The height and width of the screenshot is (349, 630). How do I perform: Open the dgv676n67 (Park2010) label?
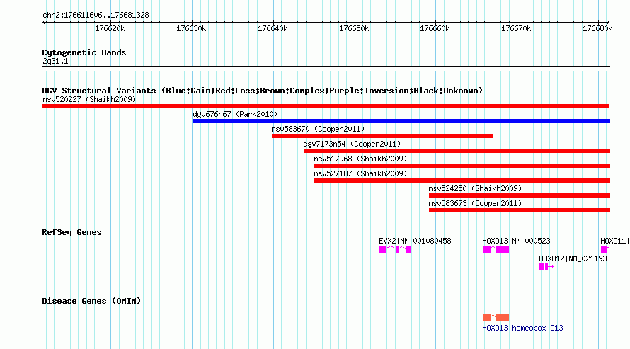click(x=235, y=114)
